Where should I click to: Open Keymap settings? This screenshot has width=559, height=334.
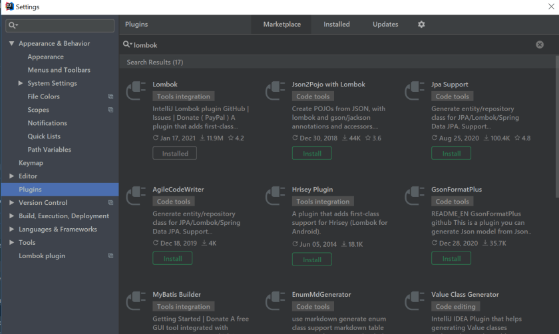coord(31,163)
